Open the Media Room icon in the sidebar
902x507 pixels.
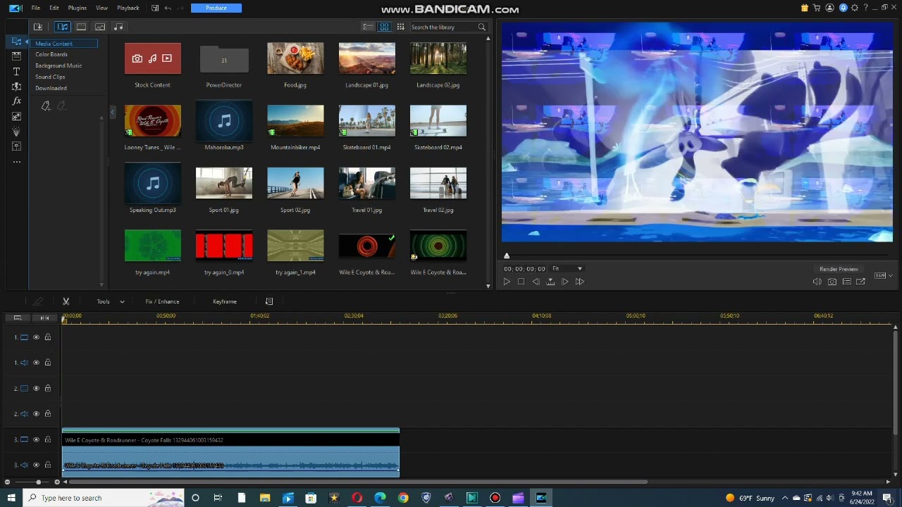[16, 42]
